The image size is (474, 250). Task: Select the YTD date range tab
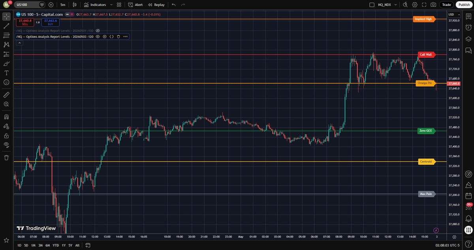(56, 245)
